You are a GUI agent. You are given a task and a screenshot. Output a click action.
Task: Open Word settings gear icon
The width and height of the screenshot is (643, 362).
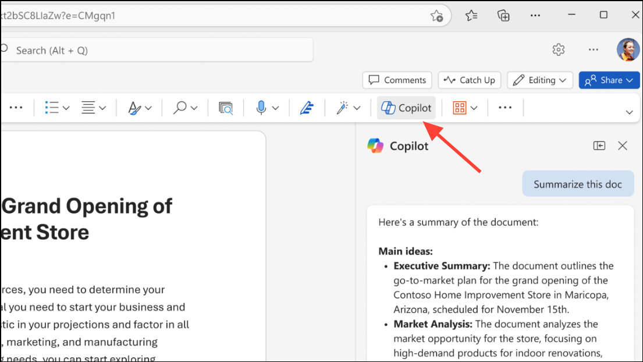point(558,49)
